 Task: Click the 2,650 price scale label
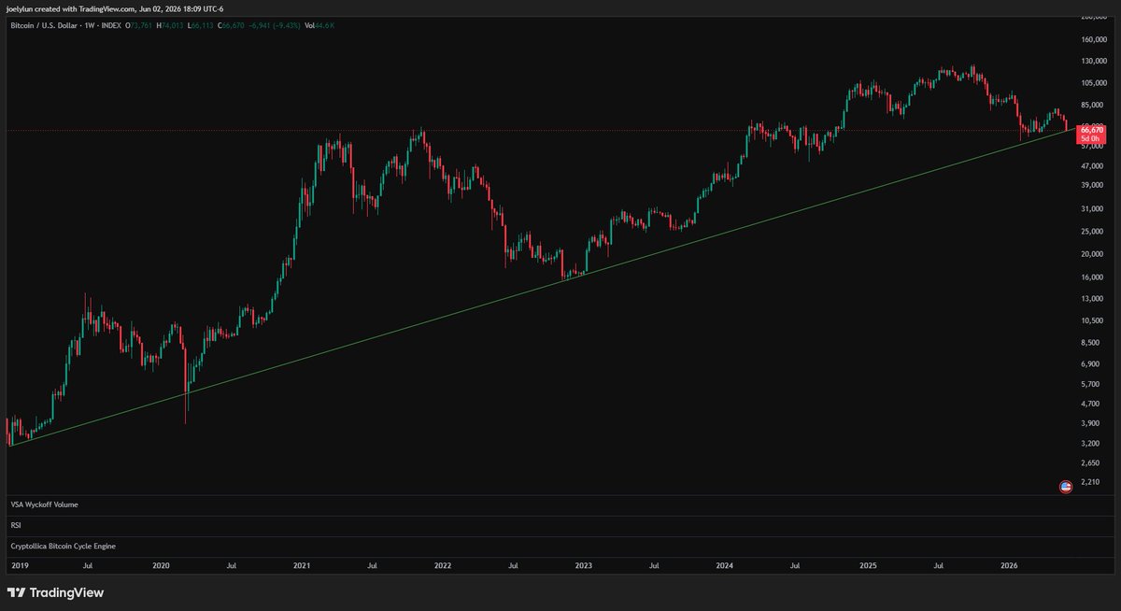[x=1088, y=462]
